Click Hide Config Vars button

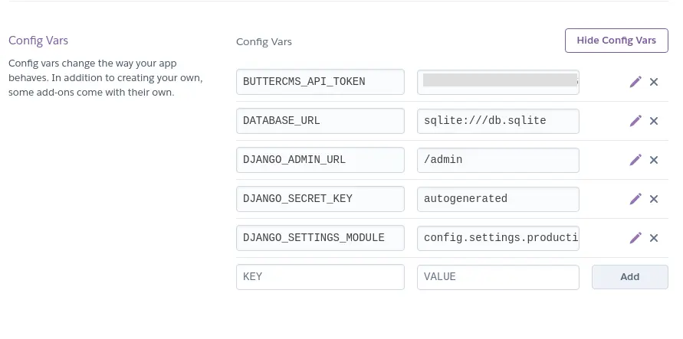point(616,41)
